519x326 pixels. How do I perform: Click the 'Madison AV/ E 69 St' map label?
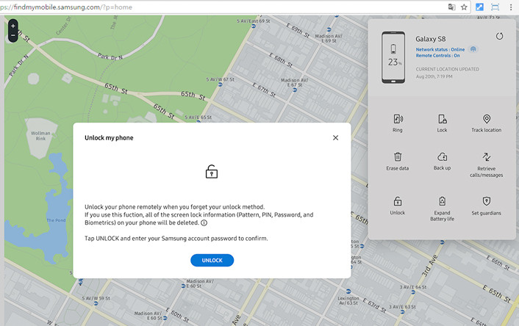329,38
